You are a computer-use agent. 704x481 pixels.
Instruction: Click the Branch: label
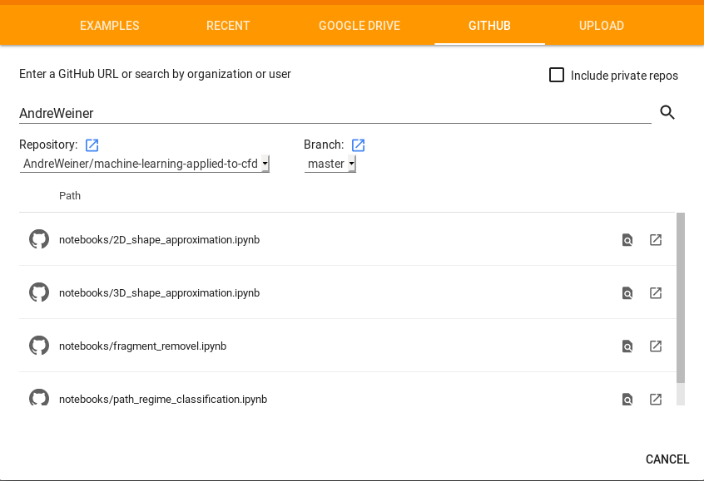pos(324,145)
